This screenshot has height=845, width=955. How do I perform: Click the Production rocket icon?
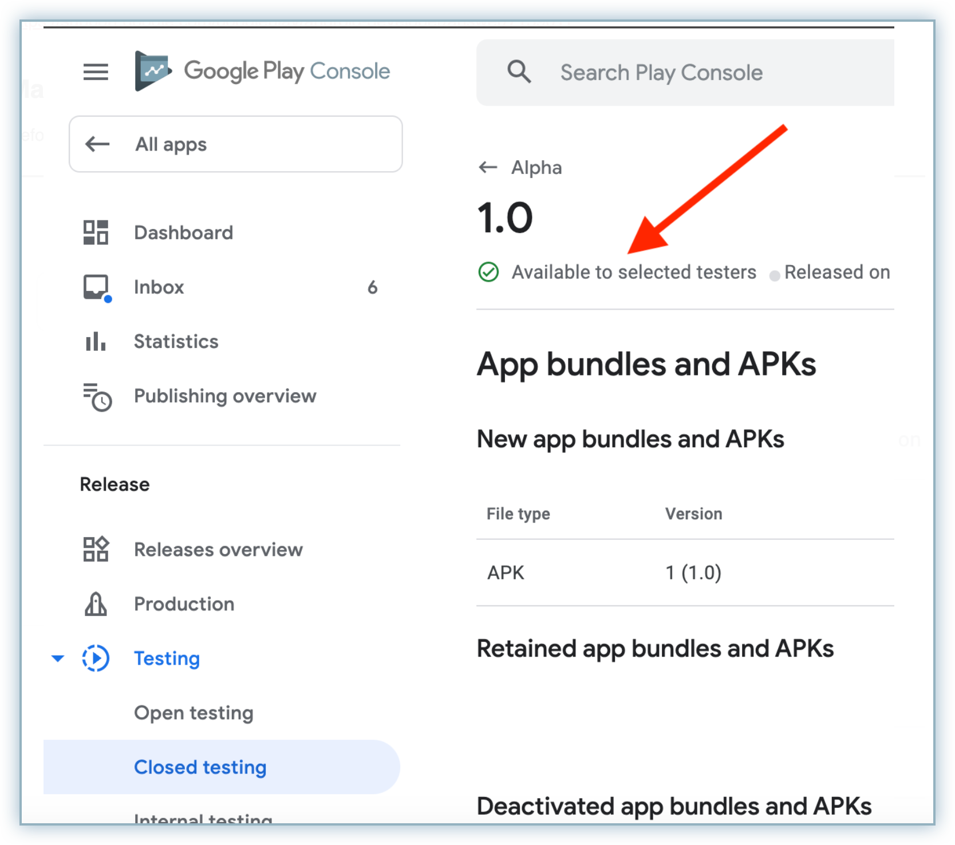[96, 604]
